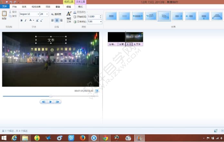Click the grow font size icon
Image resolution: width=224 pixels, height=142 pixels.
click(x=37, y=20)
